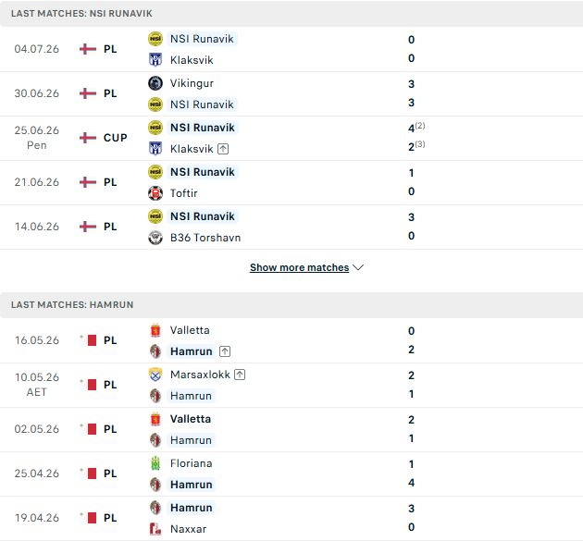Viewport: 583px width, 541px height.
Task: Open B36 Torshavn team link
Action: [205, 238]
